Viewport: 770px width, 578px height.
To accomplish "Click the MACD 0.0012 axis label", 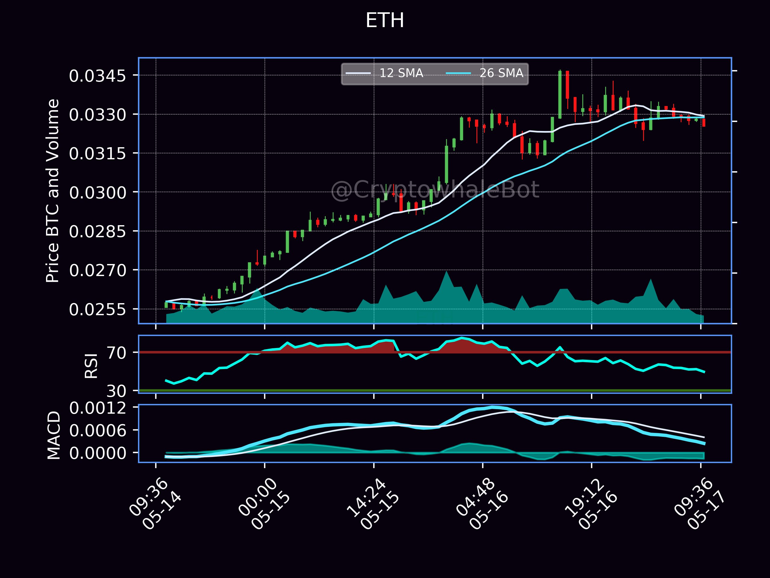I will coord(97,408).
